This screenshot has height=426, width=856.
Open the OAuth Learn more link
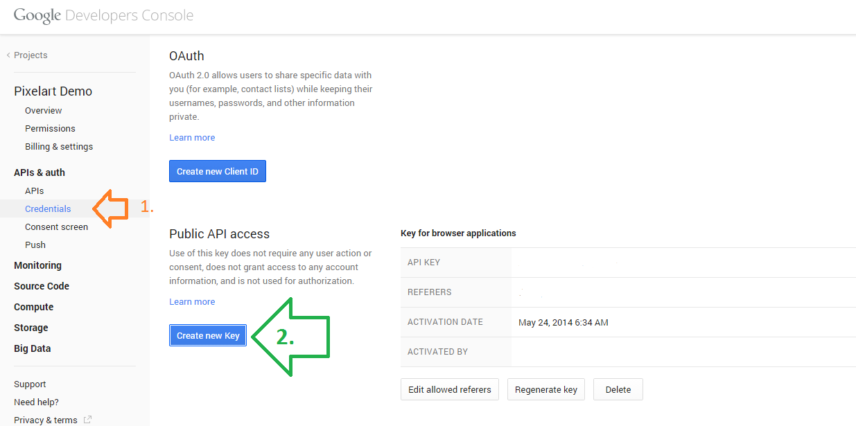tap(192, 137)
